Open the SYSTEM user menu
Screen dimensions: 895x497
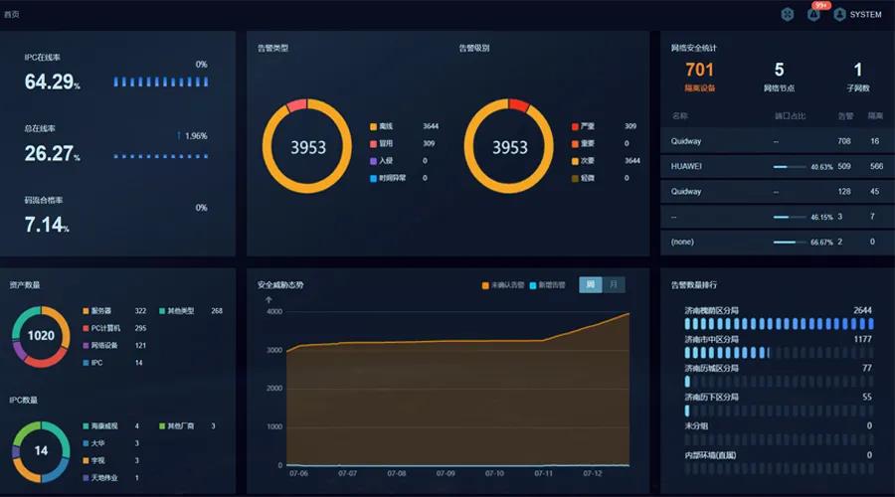(x=865, y=15)
